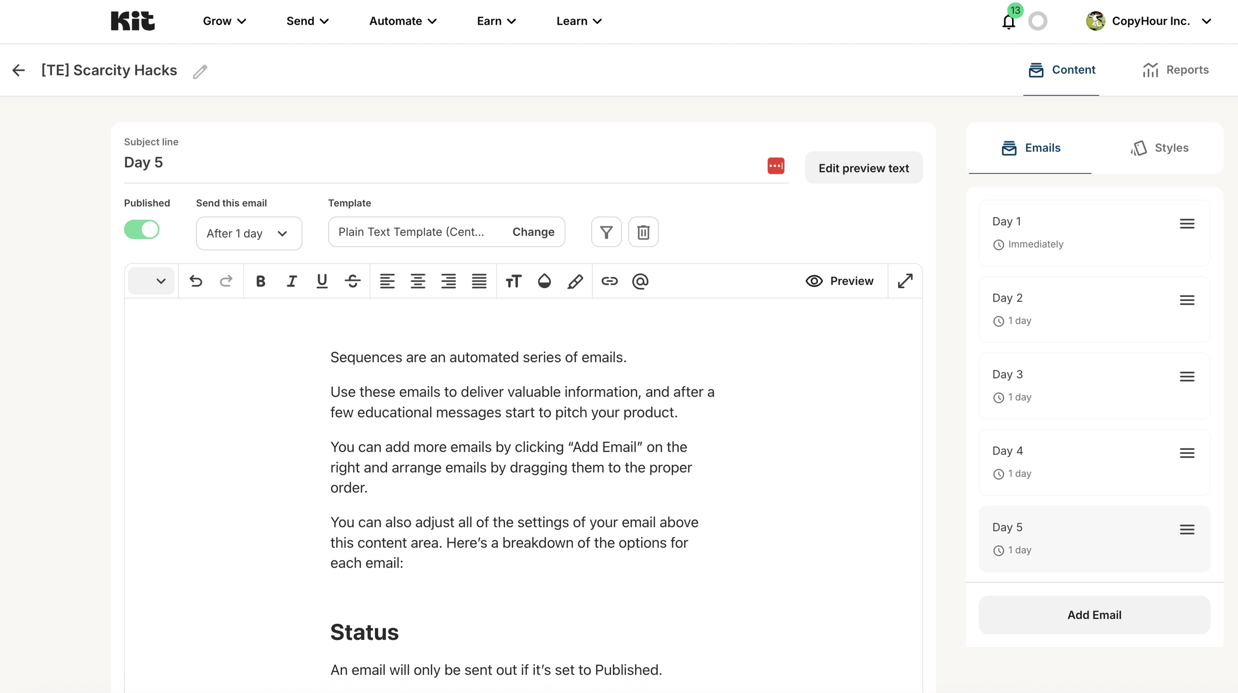
Task: Click the Status heading in editor
Action: click(x=364, y=632)
